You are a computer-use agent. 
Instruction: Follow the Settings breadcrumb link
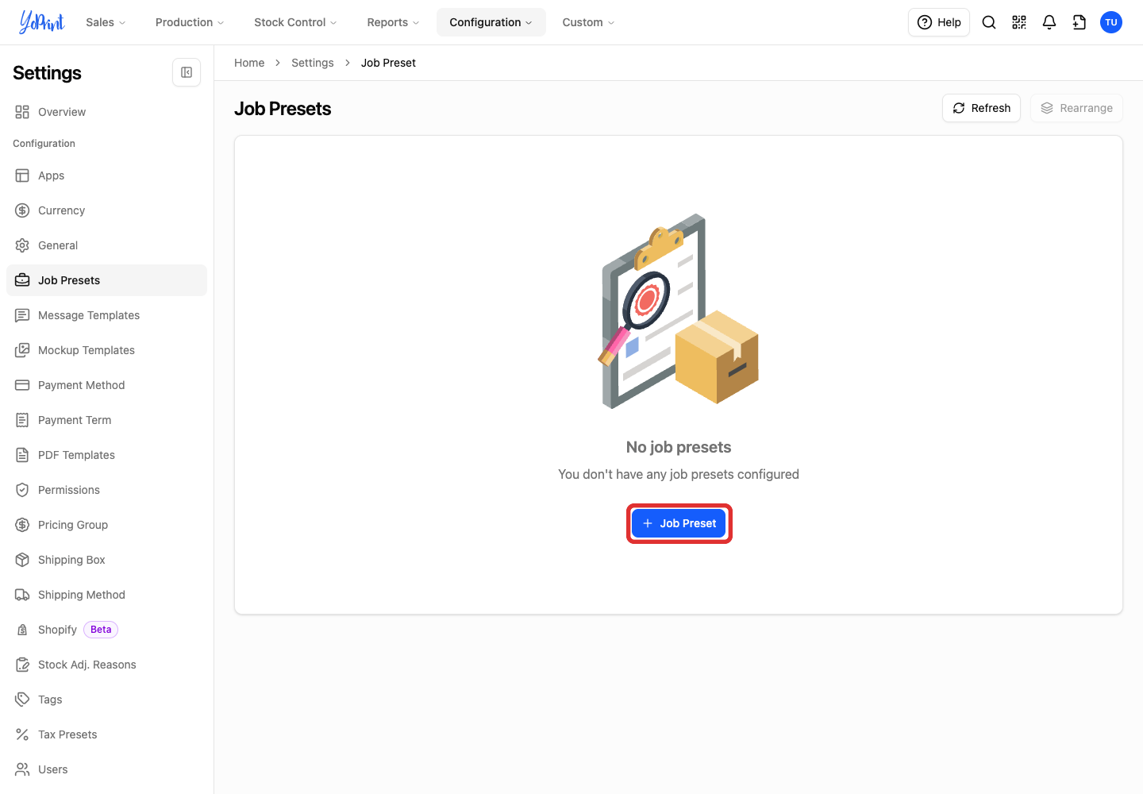[x=313, y=63]
